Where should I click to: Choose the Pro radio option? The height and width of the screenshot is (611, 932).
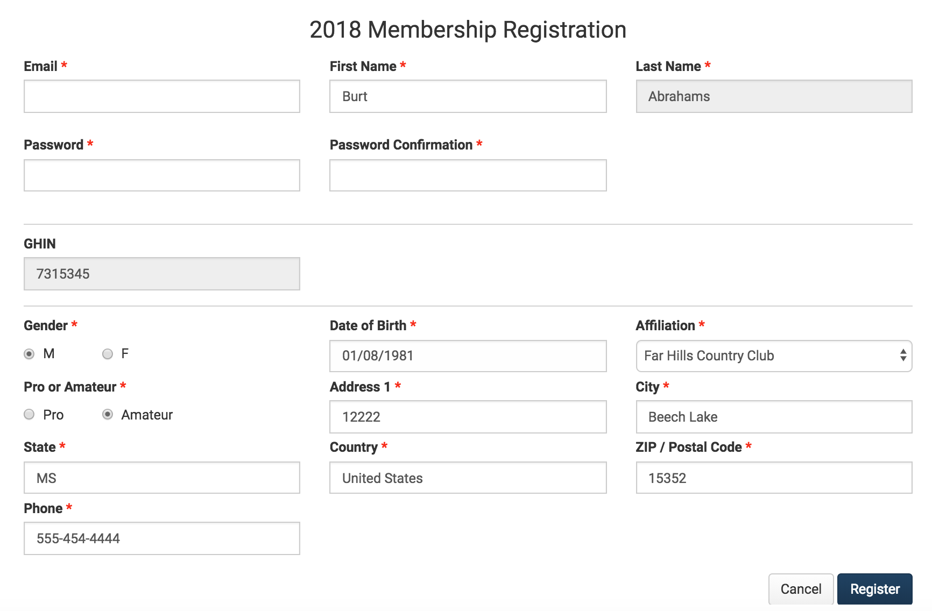click(29, 414)
